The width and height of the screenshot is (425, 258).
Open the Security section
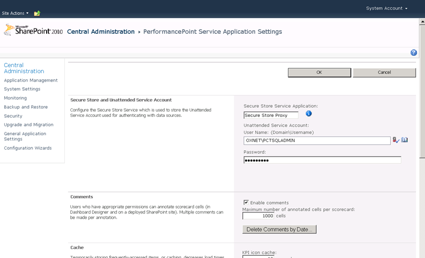pos(13,116)
